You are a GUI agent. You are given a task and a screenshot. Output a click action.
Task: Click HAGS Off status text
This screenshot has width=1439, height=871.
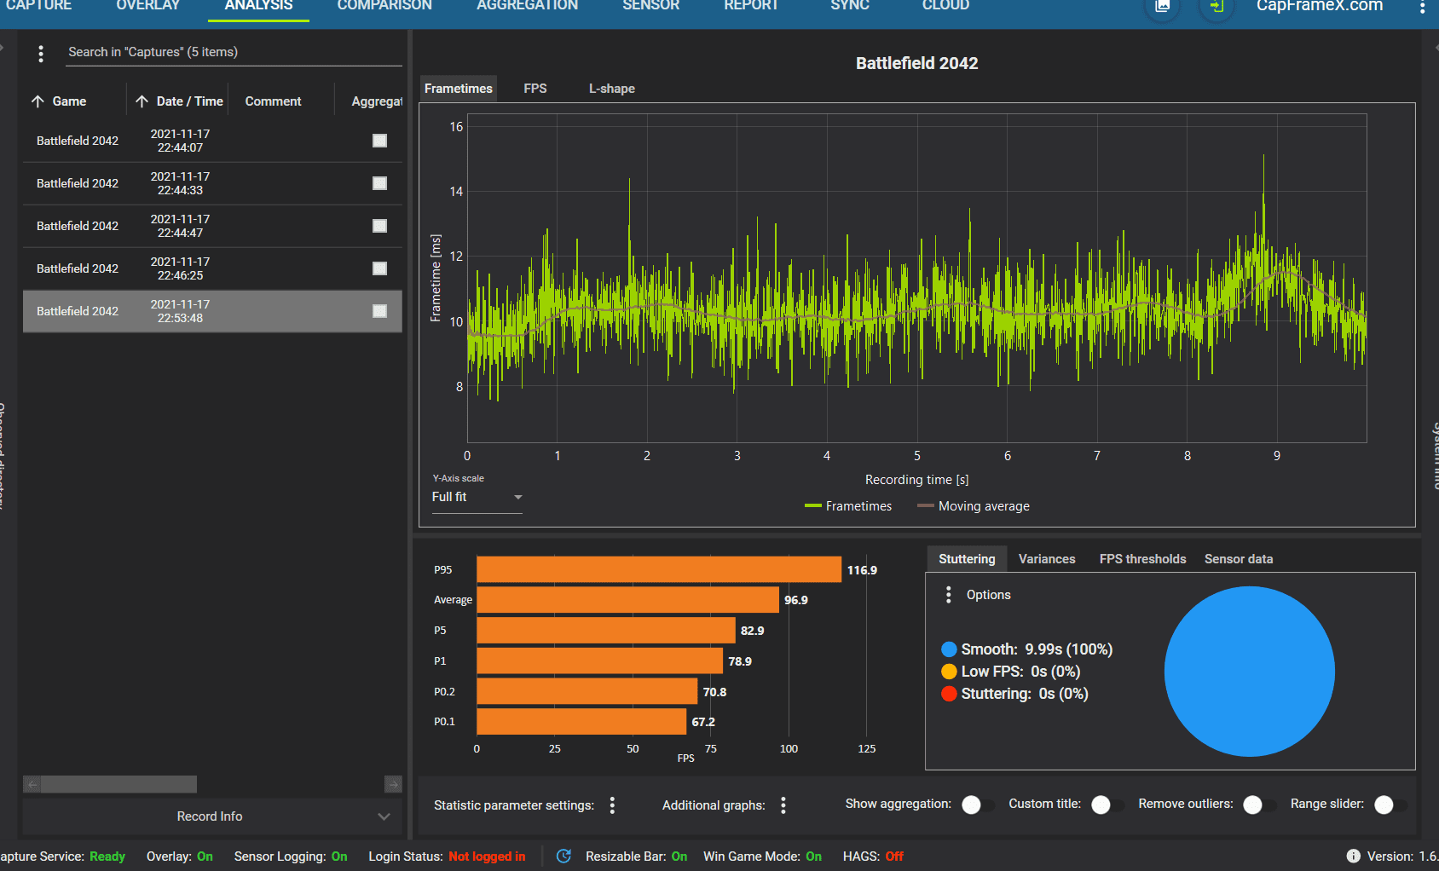coord(873,857)
